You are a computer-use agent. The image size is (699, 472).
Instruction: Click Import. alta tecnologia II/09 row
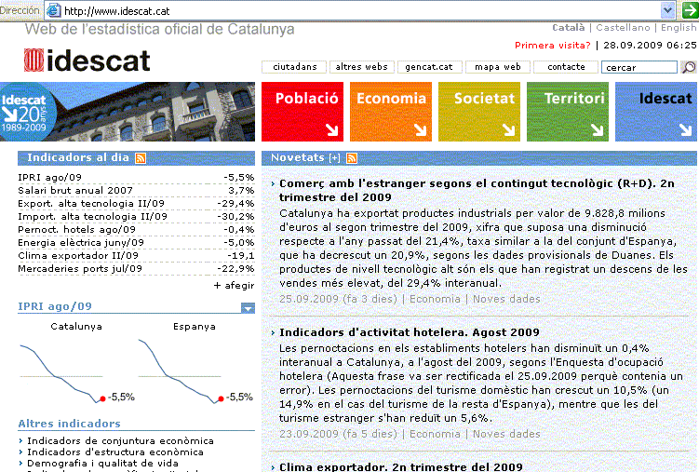coord(136,217)
